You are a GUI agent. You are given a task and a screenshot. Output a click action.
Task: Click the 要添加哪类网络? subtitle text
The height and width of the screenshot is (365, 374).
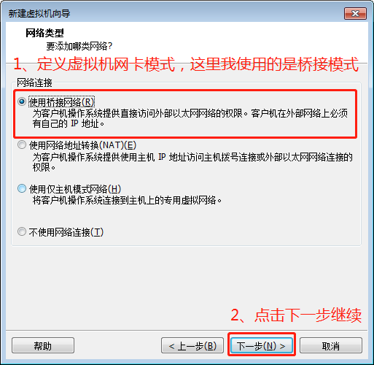[79, 46]
